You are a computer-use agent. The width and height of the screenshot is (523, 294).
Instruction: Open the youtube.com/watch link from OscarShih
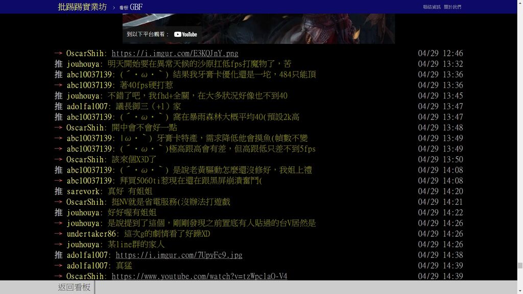pyautogui.click(x=199, y=276)
